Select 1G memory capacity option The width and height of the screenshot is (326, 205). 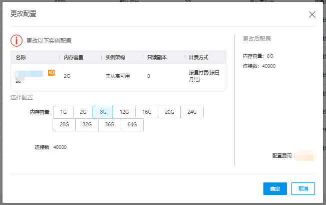coord(63,112)
